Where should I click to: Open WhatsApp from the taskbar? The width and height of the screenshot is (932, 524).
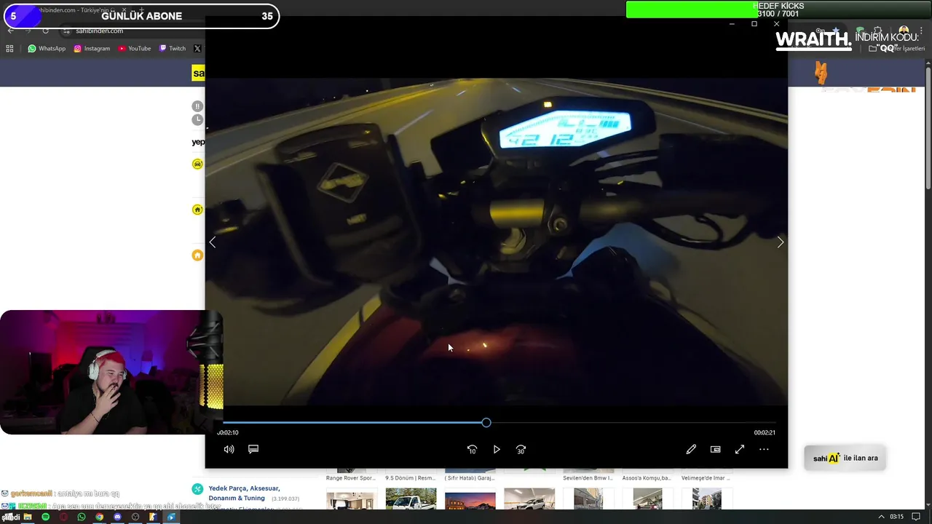click(x=81, y=517)
